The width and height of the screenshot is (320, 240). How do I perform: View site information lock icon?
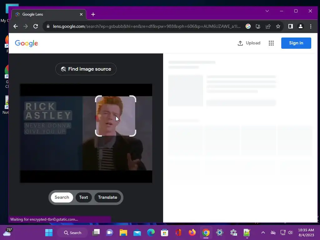pyautogui.click(x=48, y=26)
